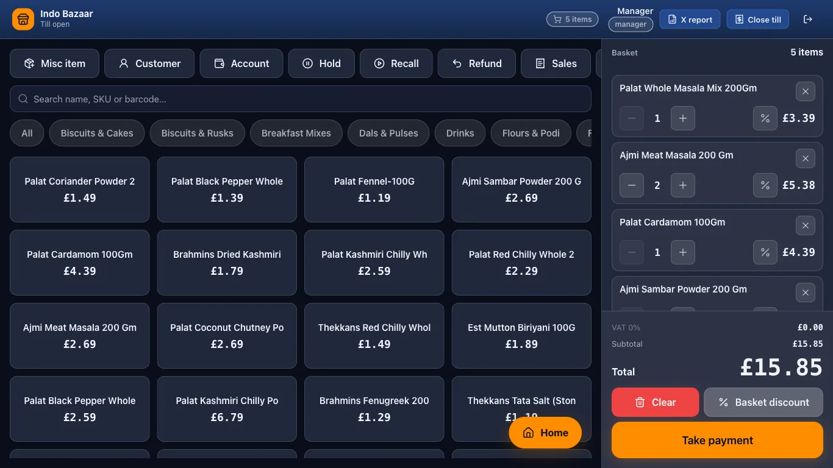Viewport: 833px width, 468px height.
Task: Click the Till open status text
Action: pyautogui.click(x=55, y=24)
